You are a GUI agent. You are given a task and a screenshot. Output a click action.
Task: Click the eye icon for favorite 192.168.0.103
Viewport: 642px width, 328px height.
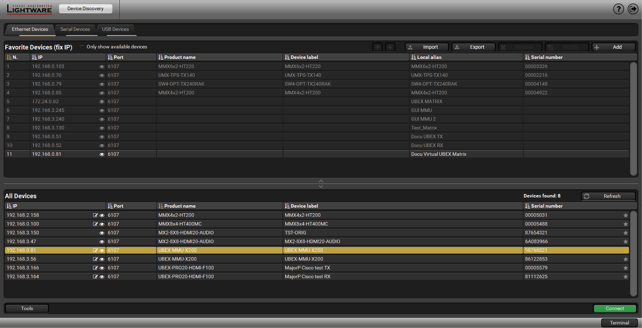(102, 67)
